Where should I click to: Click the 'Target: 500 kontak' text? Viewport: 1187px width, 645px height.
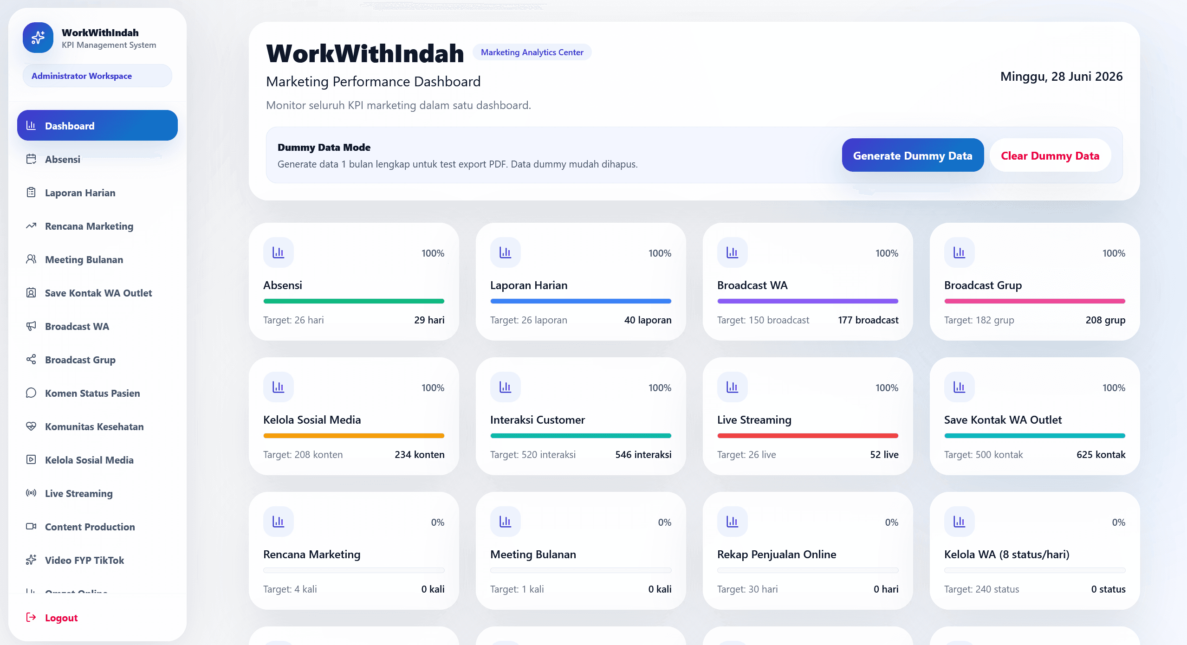[983, 454]
